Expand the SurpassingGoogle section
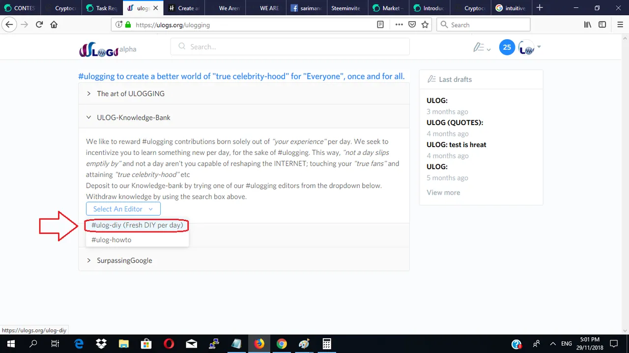Image resolution: width=629 pixels, height=353 pixels. (x=244, y=260)
